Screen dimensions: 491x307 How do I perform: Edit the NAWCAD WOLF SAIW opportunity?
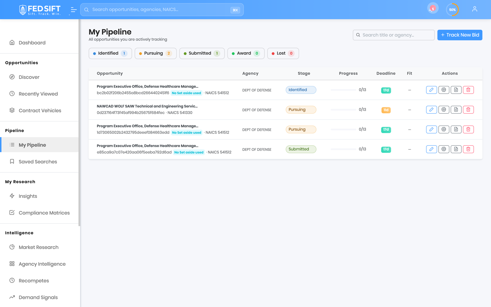click(431, 110)
